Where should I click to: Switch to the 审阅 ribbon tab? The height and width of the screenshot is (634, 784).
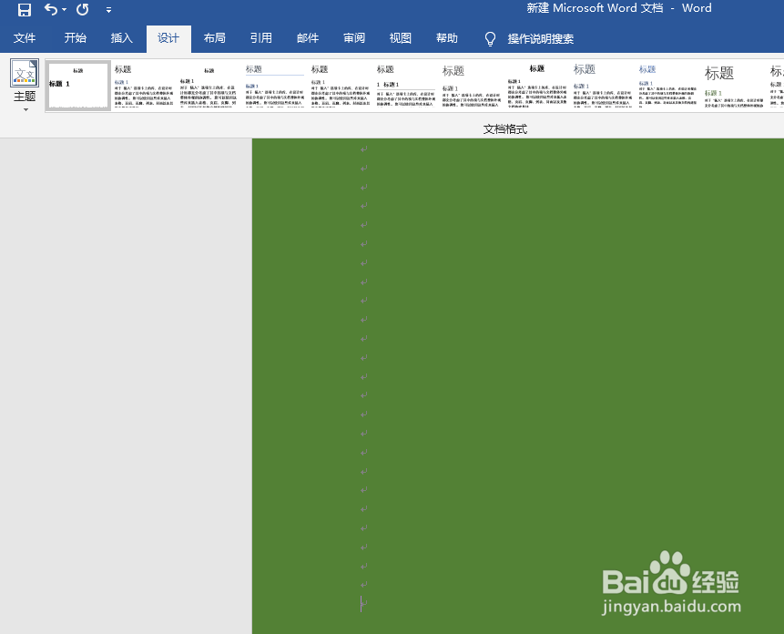point(353,38)
